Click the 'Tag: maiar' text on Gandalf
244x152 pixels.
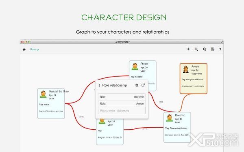[x=44, y=105]
